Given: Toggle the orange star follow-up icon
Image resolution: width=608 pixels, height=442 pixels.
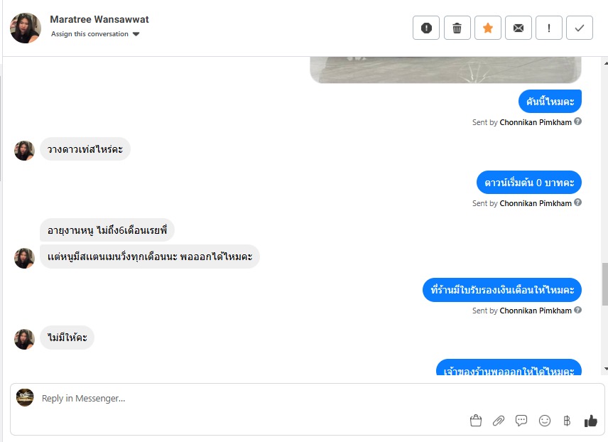Looking at the screenshot, I should coord(488,28).
